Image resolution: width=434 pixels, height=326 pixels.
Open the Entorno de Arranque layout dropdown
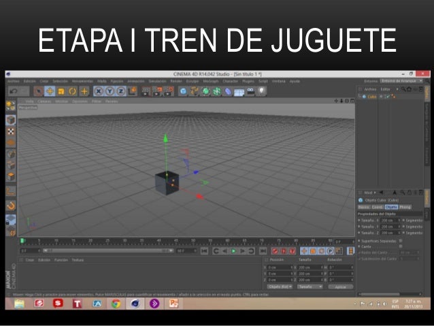[401, 81]
